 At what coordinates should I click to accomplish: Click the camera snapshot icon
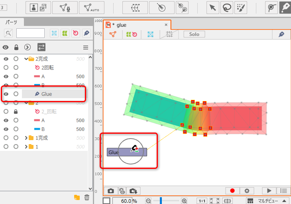111,191
